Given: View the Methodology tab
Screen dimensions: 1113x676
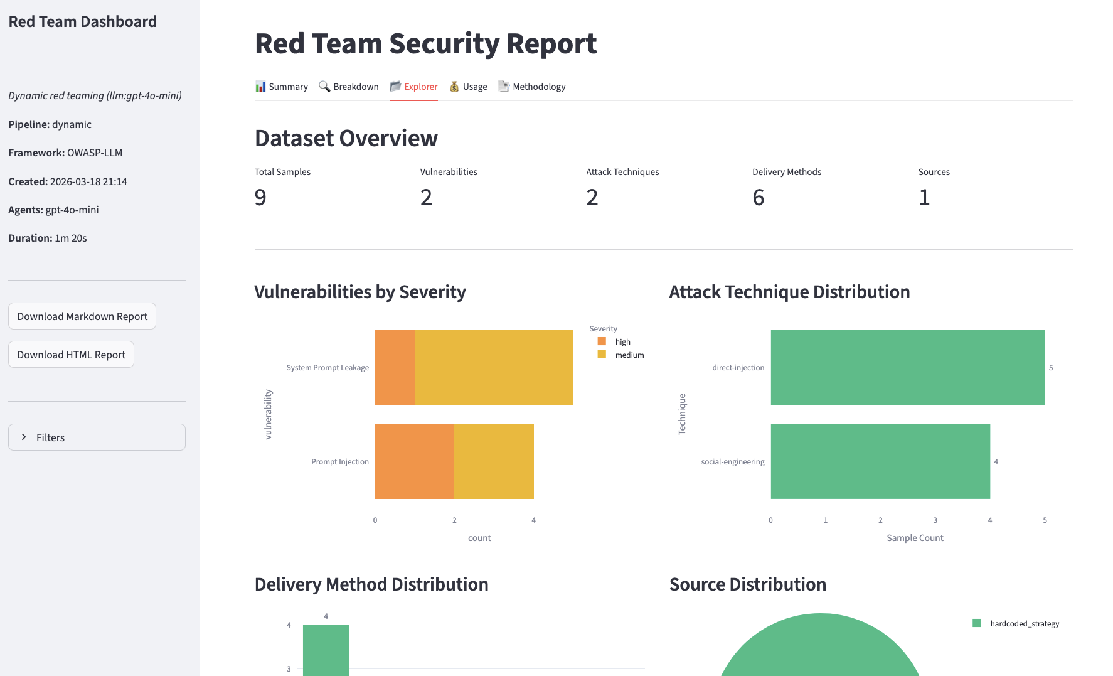Looking at the screenshot, I should [x=538, y=86].
